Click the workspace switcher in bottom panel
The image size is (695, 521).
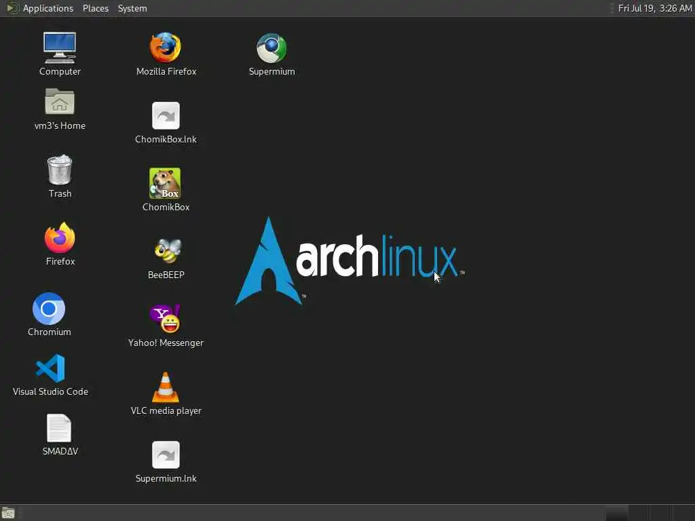[x=650, y=513]
